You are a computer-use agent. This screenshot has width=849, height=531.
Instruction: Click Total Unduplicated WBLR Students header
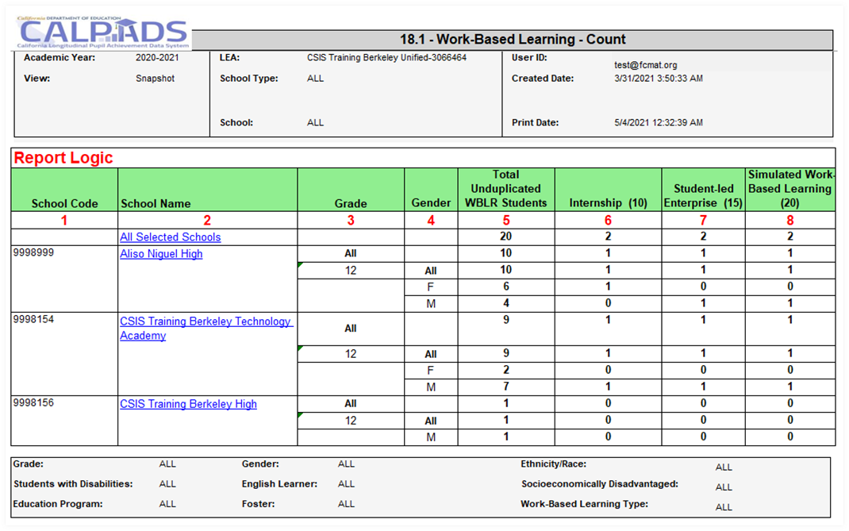point(505,189)
